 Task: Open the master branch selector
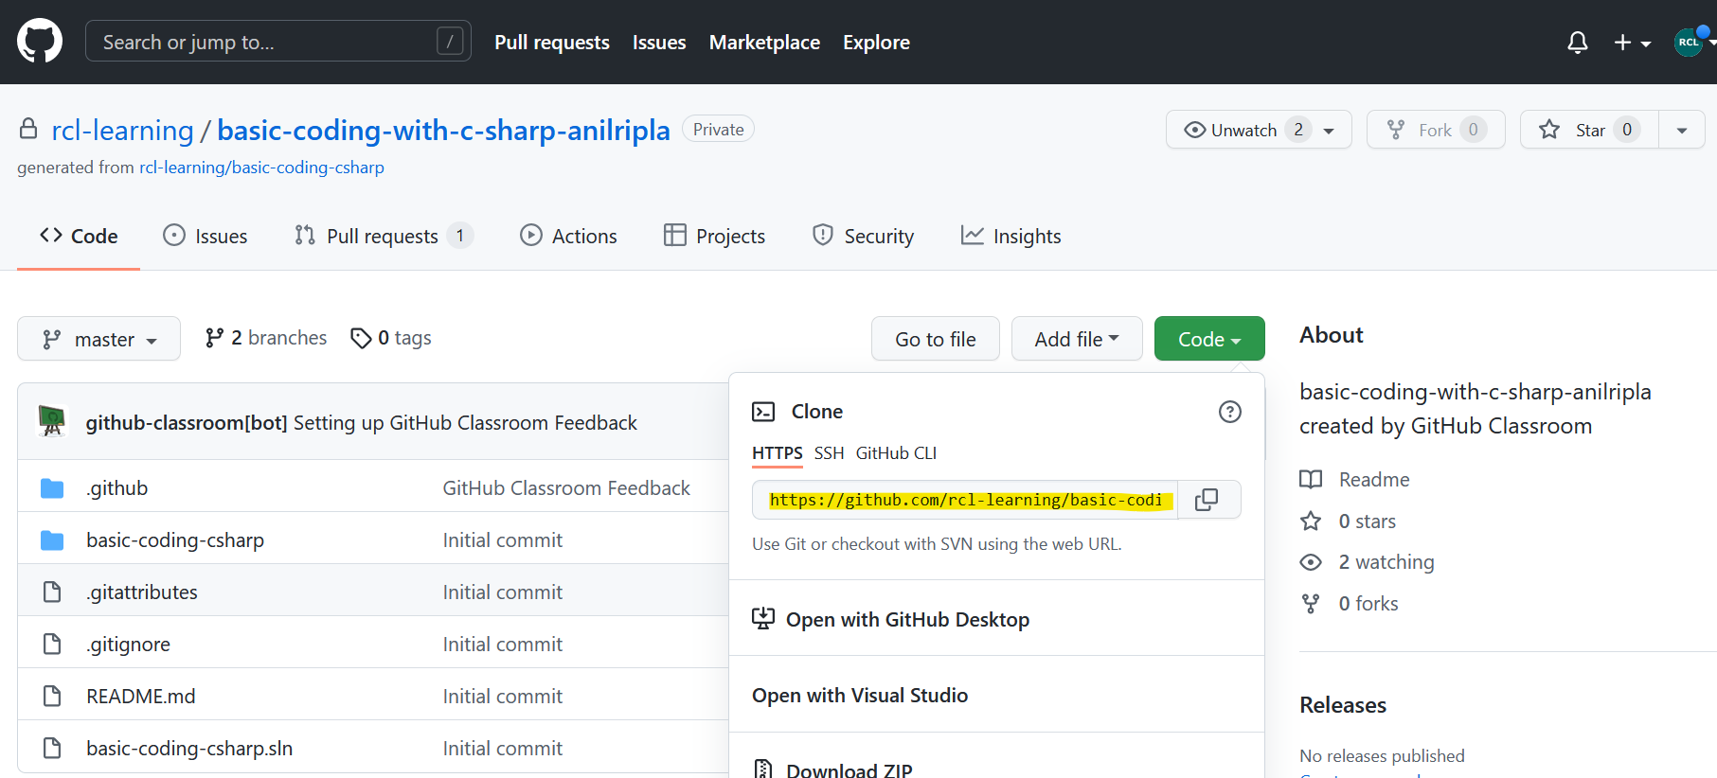coord(98,339)
